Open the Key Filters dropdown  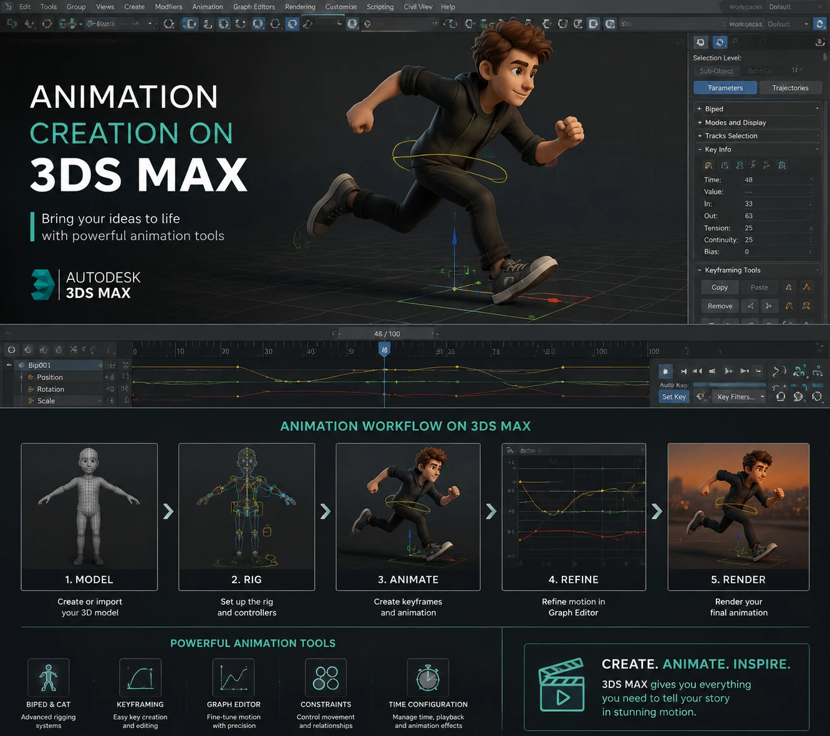740,396
